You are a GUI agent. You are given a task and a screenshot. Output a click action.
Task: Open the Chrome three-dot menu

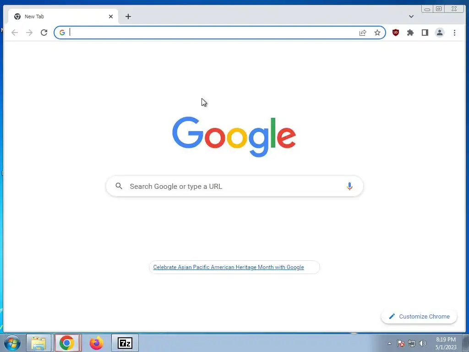(x=454, y=33)
